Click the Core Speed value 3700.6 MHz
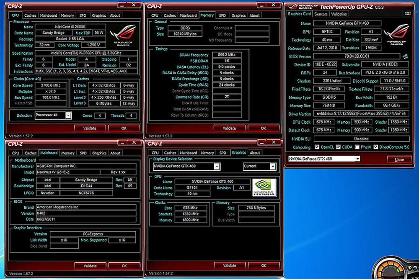This screenshot has height=279, width=419. (51, 85)
